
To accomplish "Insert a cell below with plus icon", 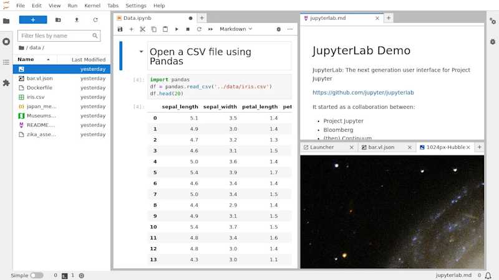I will (131, 29).
